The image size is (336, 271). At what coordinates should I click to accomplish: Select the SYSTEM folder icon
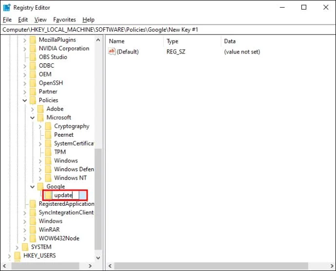pyautogui.click(x=25, y=247)
